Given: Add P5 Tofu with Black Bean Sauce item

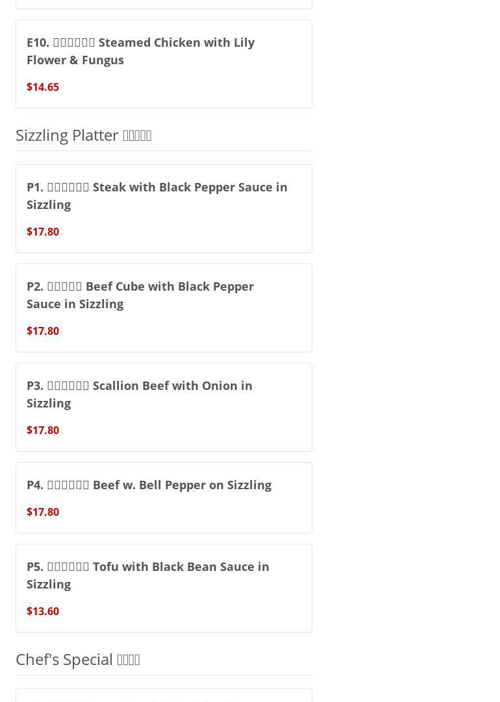Looking at the screenshot, I should point(147,575).
